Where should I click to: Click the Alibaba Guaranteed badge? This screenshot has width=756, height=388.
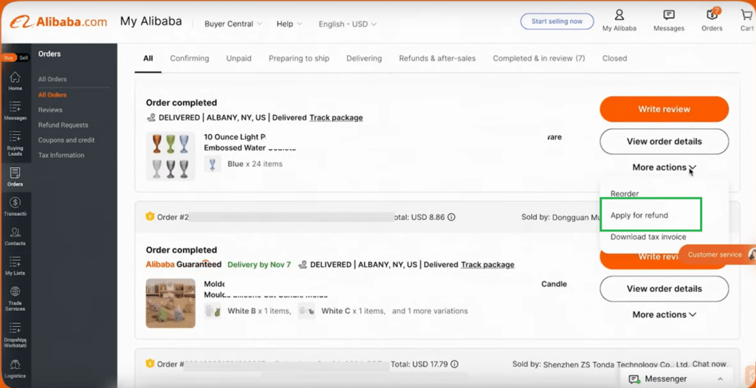coord(183,264)
